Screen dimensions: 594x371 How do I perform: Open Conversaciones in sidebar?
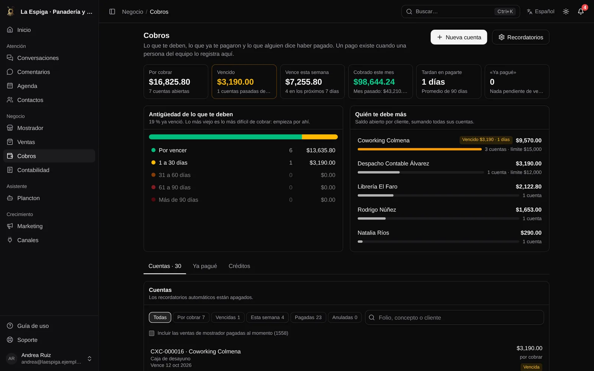[49, 58]
